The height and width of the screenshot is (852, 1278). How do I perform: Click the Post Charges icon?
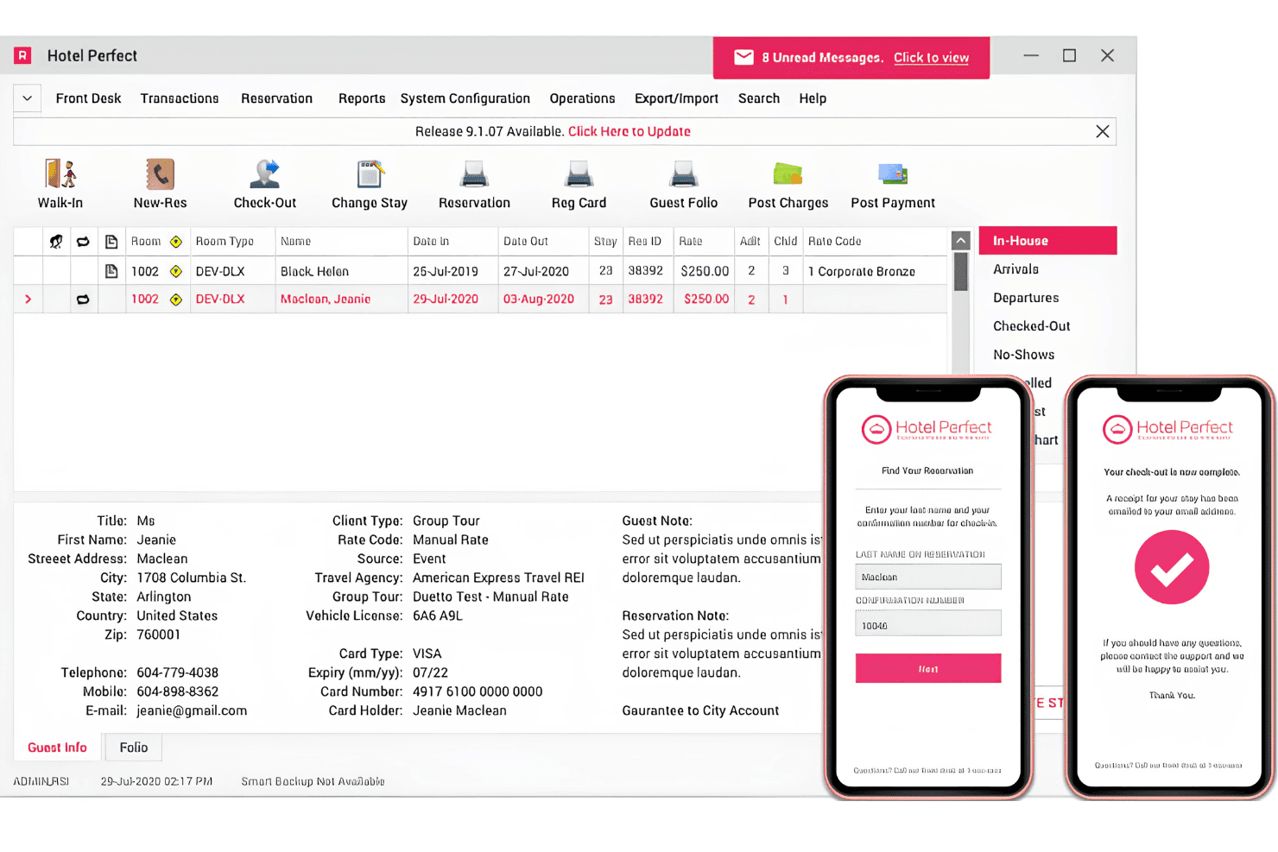click(x=788, y=174)
